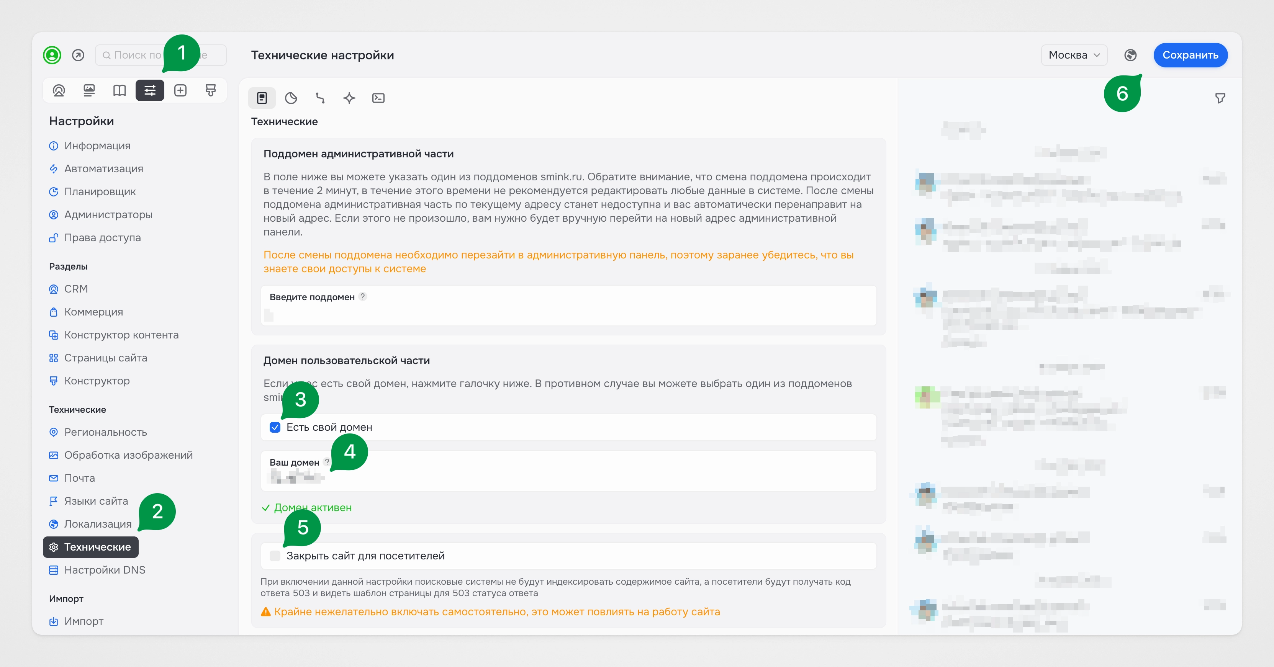Click the paint roller constructor icon
Screen dimensions: 1274x667
(x=211, y=90)
